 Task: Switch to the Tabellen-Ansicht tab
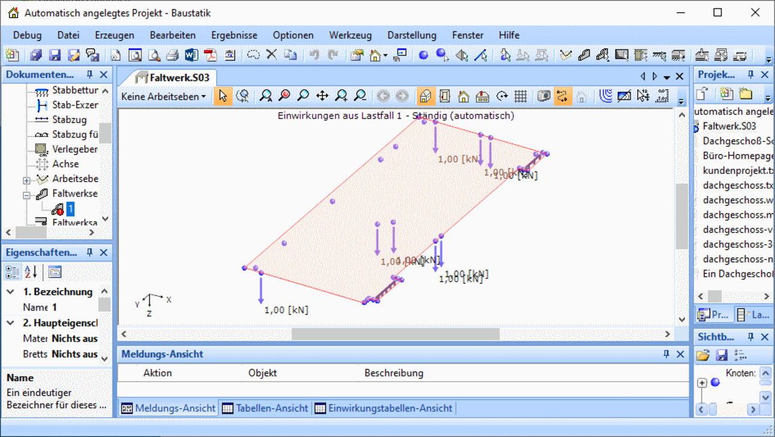click(265, 408)
